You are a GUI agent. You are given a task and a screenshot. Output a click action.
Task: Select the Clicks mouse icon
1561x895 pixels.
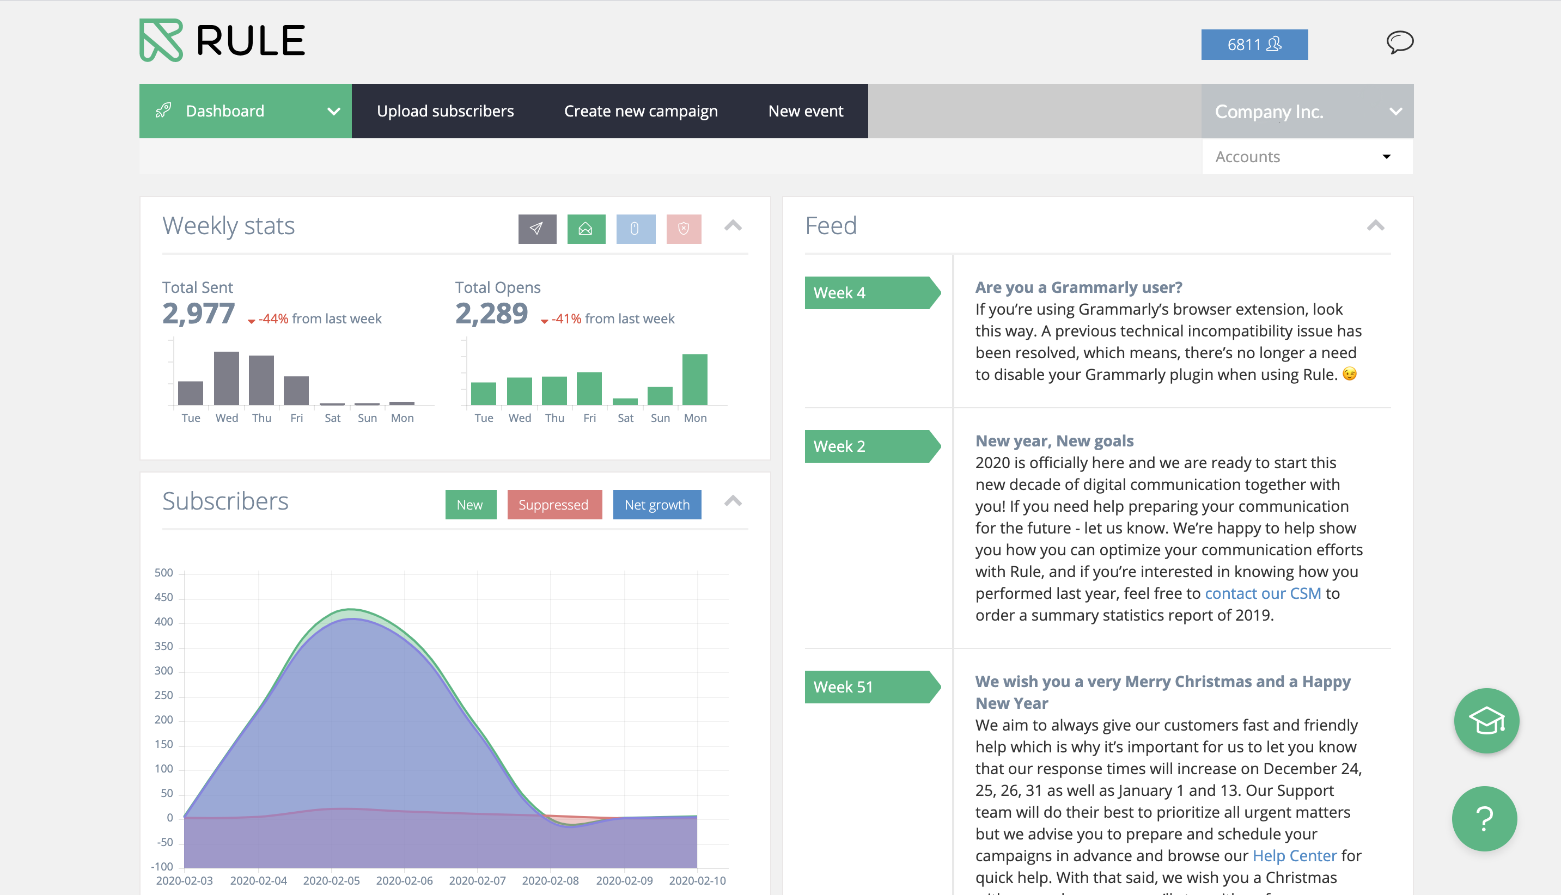point(635,229)
